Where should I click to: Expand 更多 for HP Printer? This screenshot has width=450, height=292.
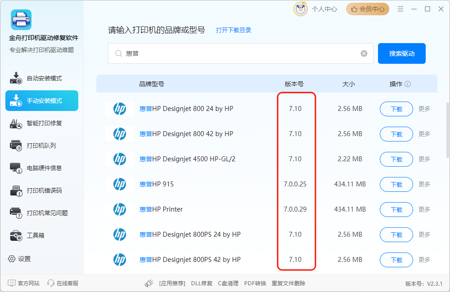click(x=424, y=209)
